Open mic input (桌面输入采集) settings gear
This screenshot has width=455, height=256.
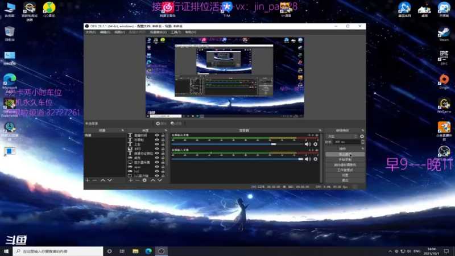tap(316, 159)
